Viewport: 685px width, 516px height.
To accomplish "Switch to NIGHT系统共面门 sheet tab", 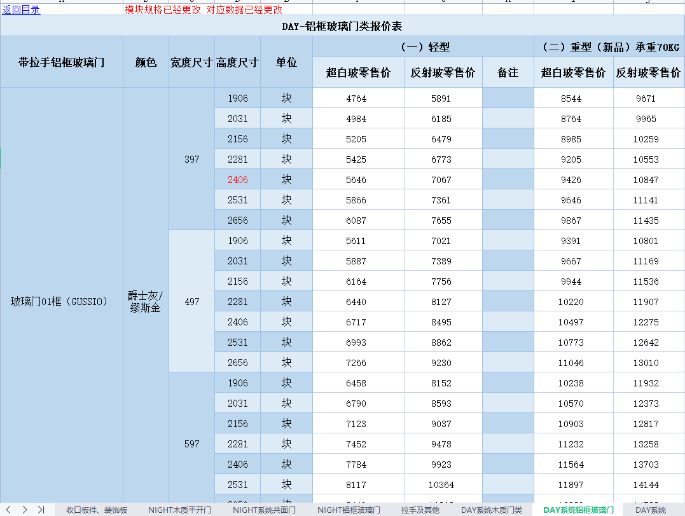I will click(264, 510).
